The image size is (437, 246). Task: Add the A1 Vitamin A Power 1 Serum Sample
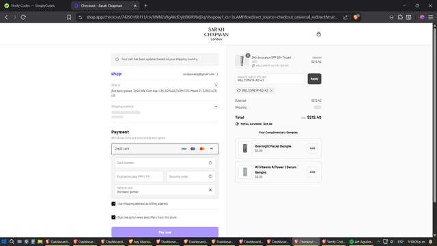(x=313, y=172)
